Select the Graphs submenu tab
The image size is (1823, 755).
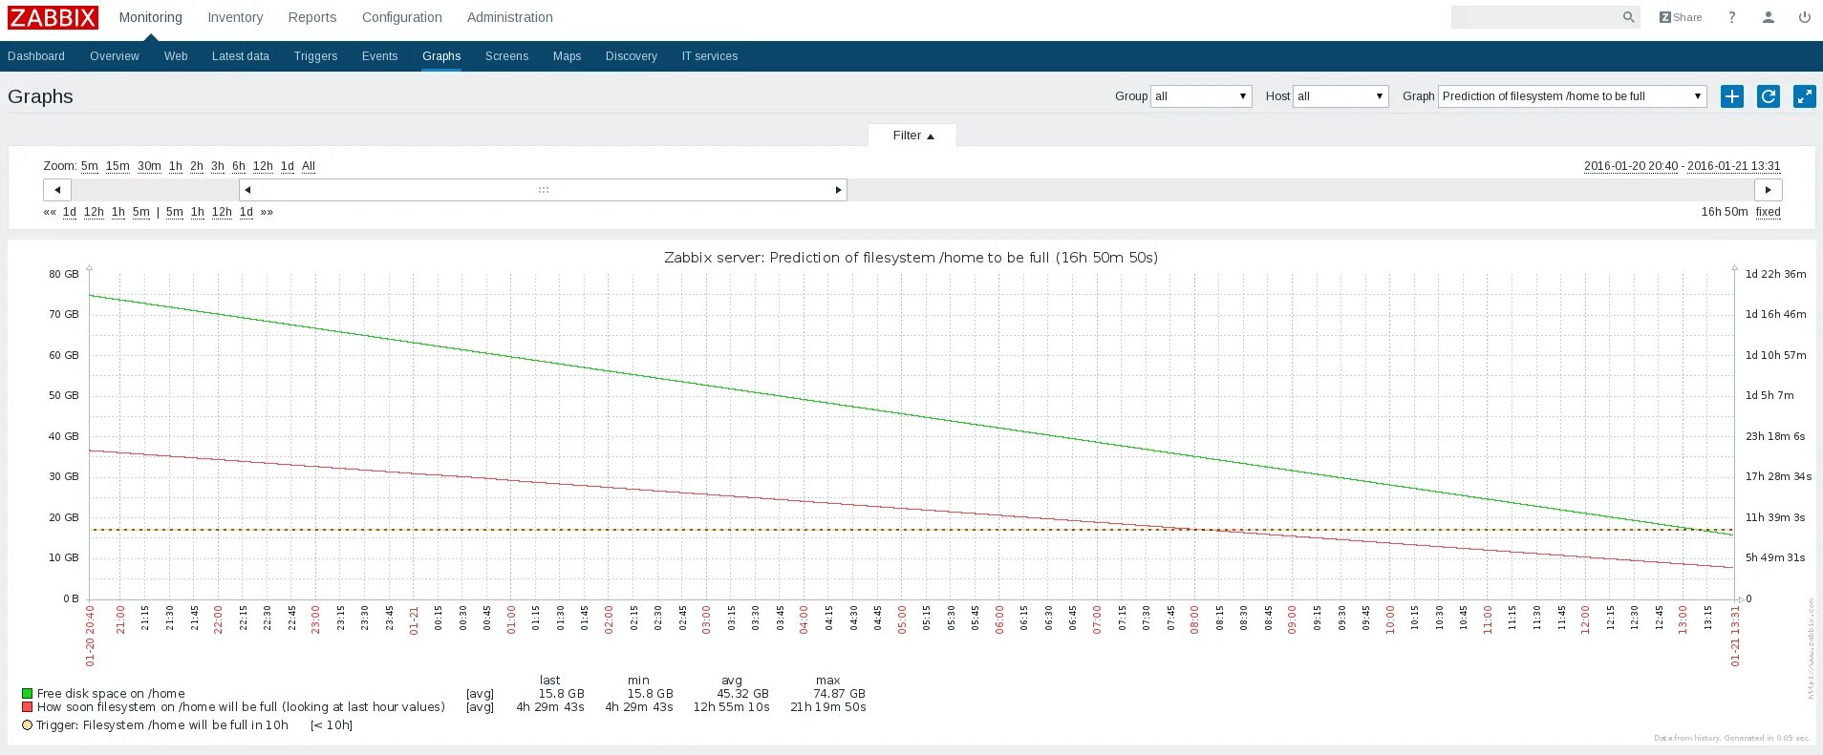coord(441,56)
